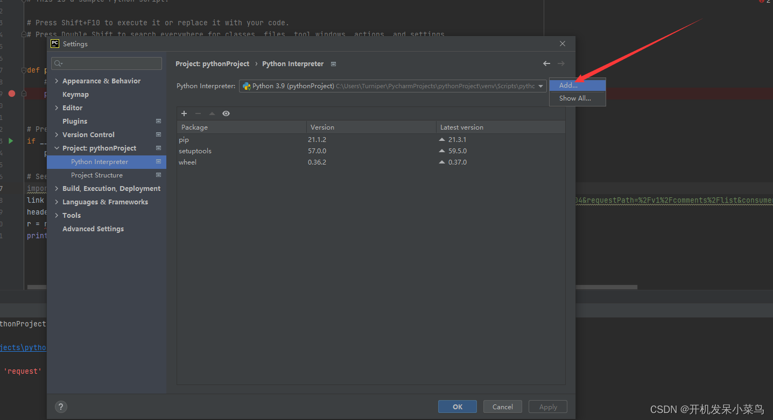Click the icon after the Python Interpreter breadcrumb
This screenshot has height=420, width=773.
334,64
